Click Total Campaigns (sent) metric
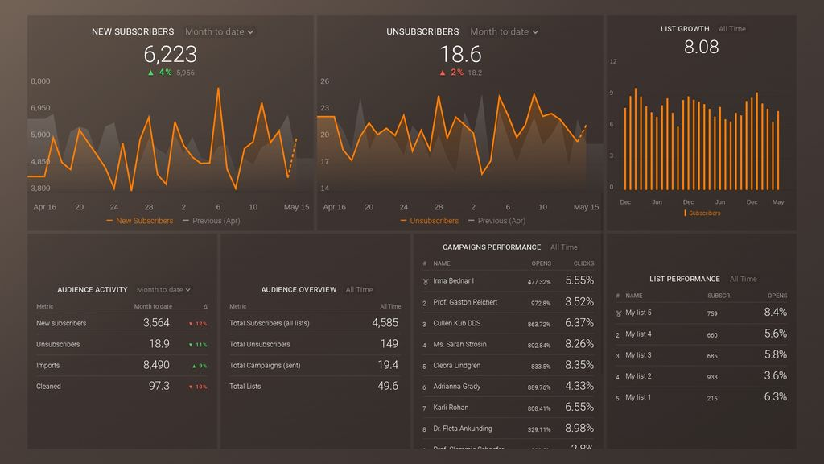The width and height of the screenshot is (824, 464). (265, 365)
